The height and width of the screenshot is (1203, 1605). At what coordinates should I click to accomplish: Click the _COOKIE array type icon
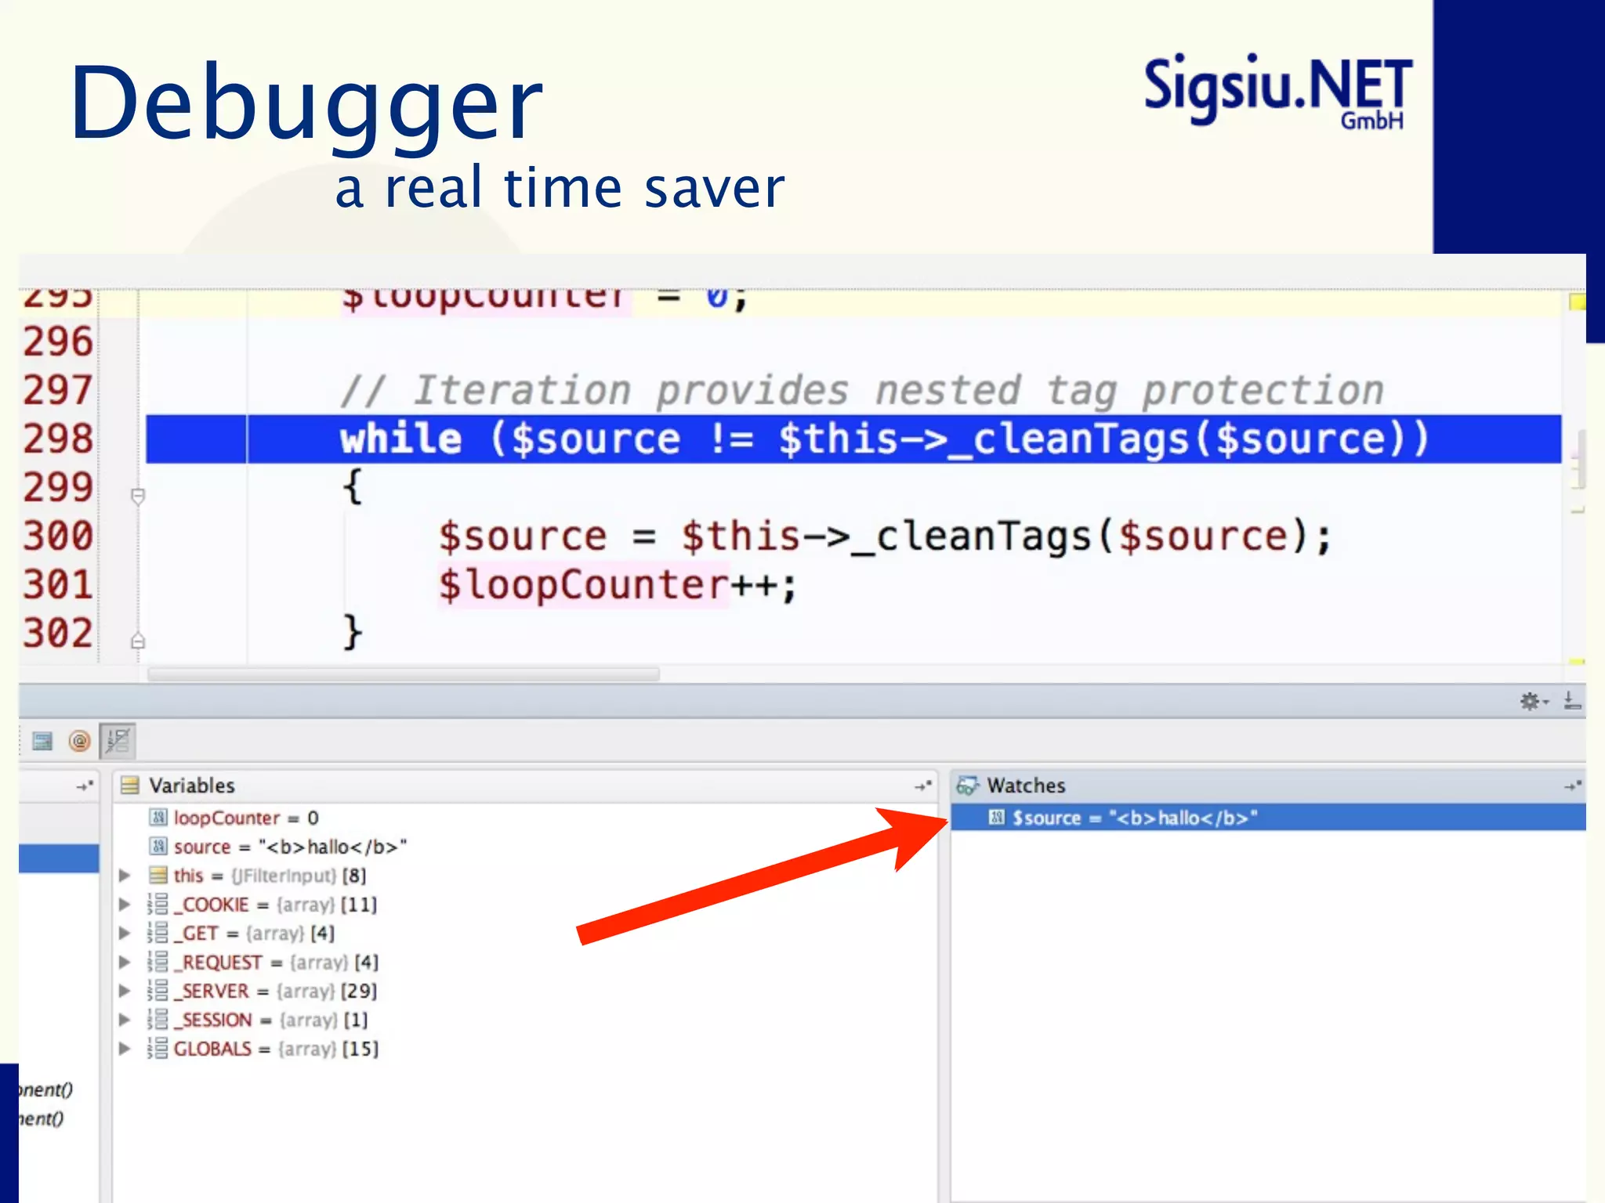coord(158,905)
